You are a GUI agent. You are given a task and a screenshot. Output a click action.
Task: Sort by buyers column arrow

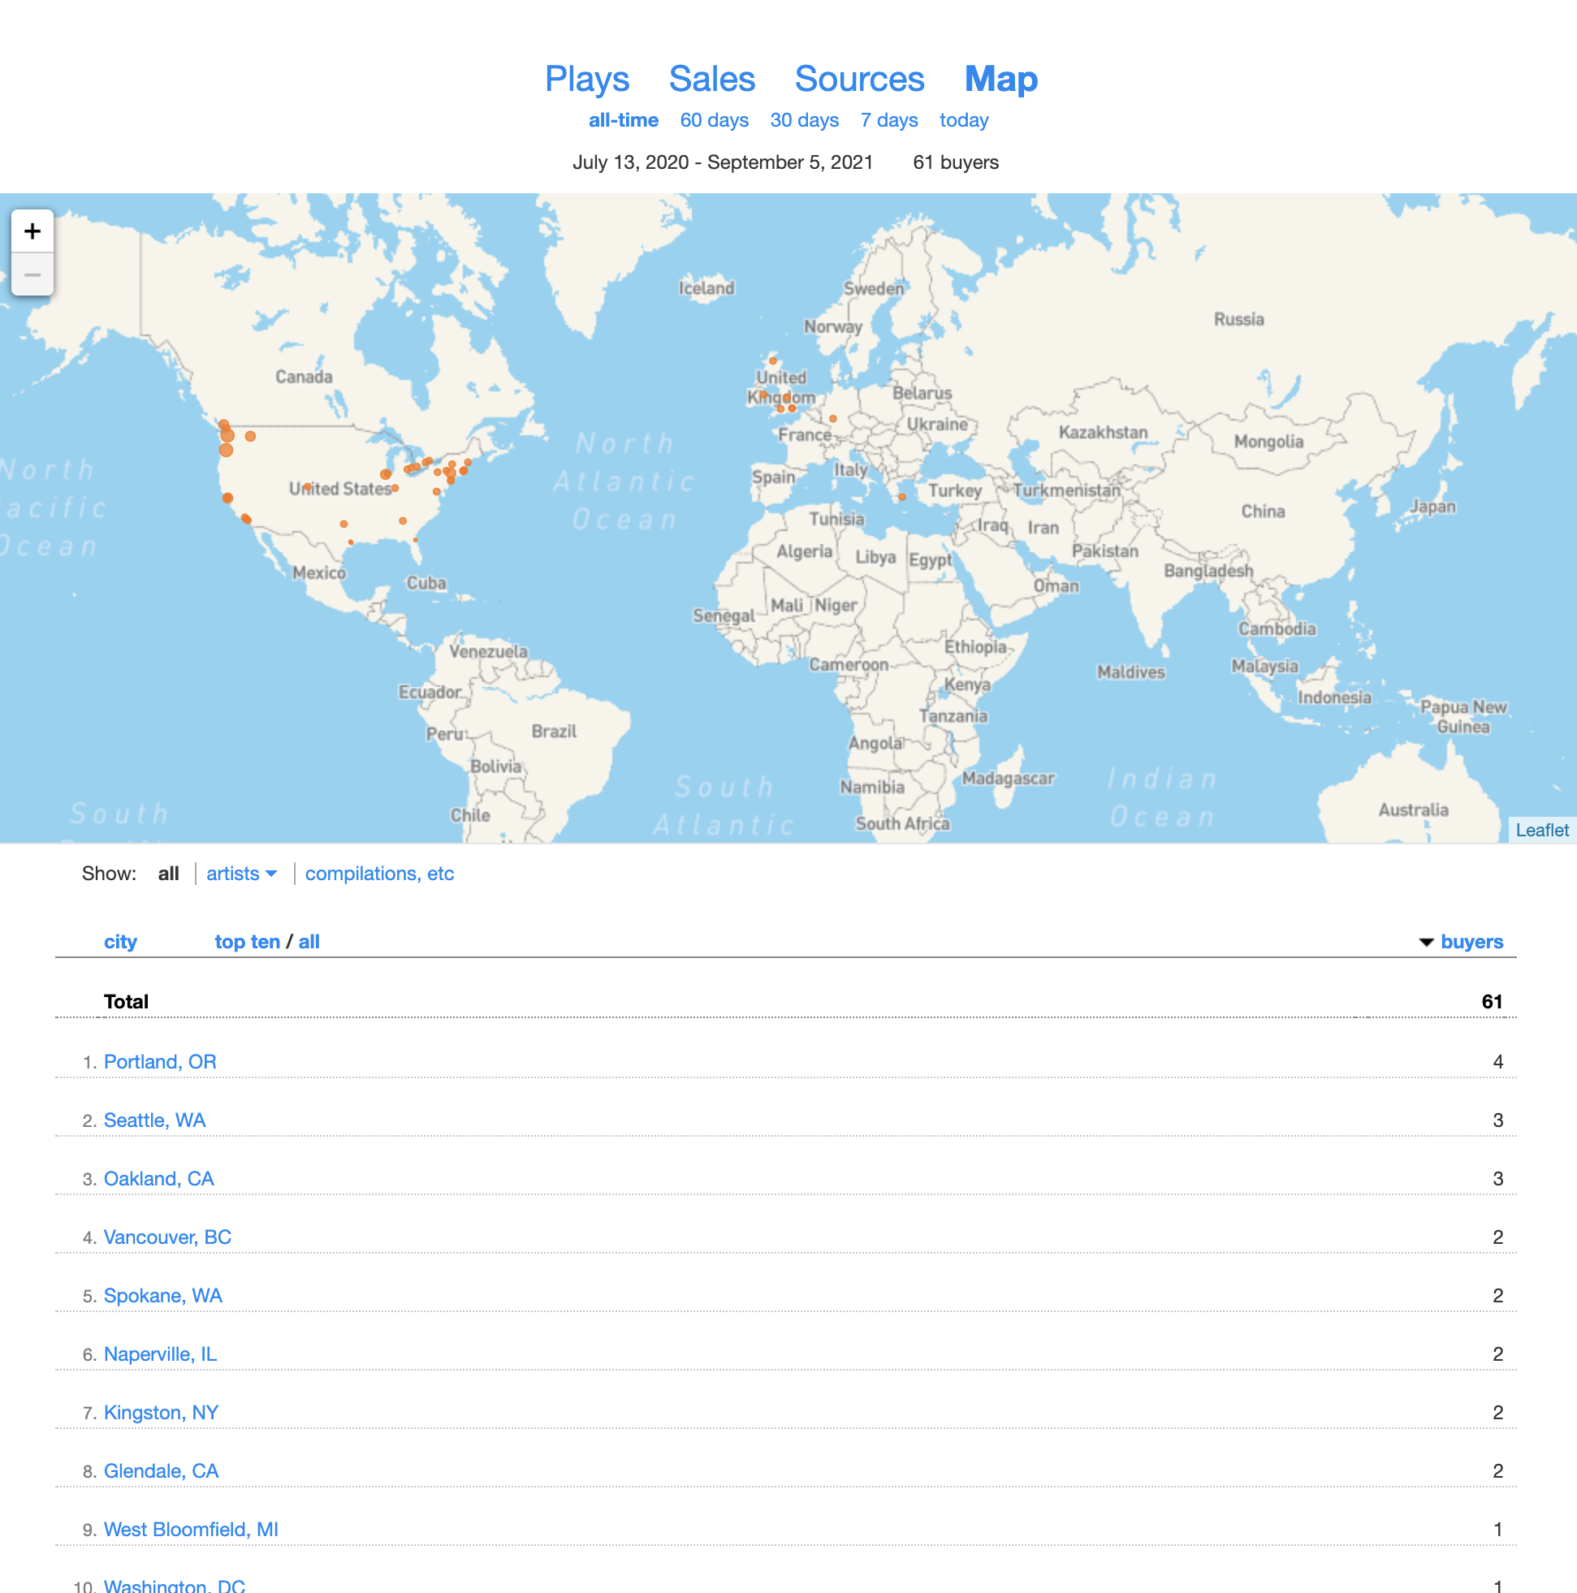click(x=1426, y=942)
